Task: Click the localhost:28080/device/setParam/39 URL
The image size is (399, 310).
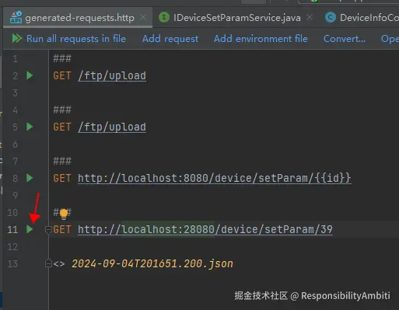Action: [x=205, y=229]
